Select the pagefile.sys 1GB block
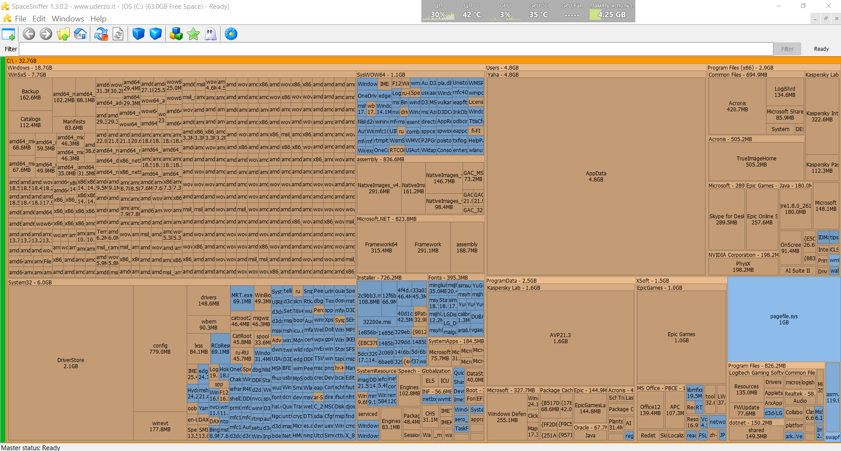 [x=784, y=319]
